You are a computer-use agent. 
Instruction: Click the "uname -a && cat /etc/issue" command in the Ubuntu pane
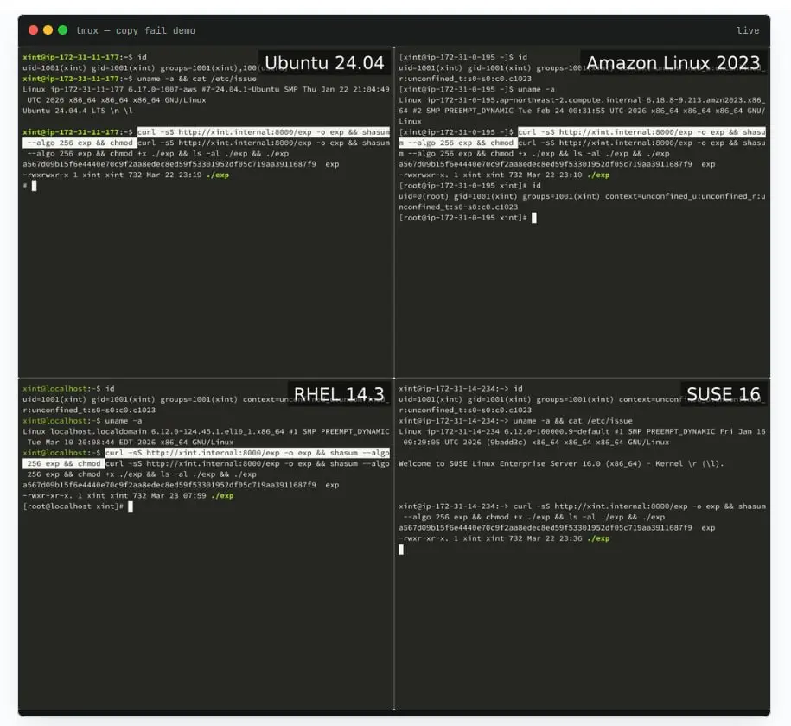[197, 79]
